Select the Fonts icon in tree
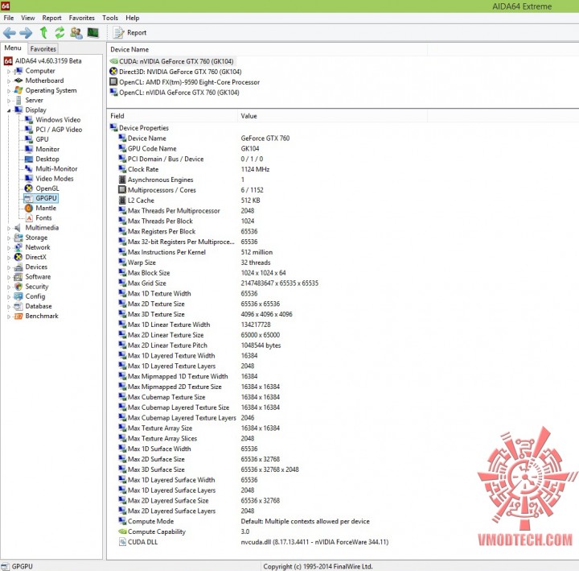The width and height of the screenshot is (579, 571). point(29,217)
